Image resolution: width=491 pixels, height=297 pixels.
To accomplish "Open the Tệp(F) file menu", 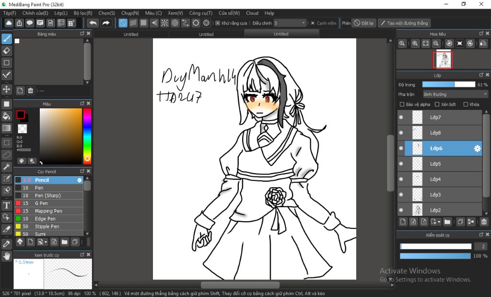I will coord(10,13).
